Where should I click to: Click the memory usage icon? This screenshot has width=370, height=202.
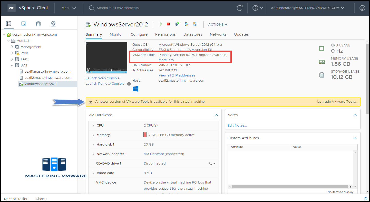point(322,62)
